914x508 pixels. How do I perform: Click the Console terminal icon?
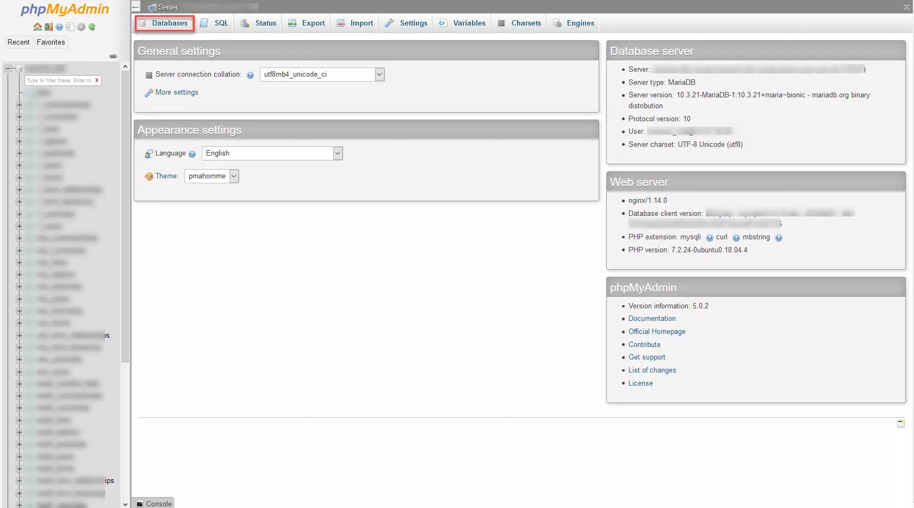[140, 504]
